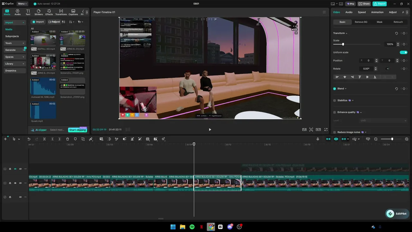Switch to the Adjust properties tab
Image resolution: width=412 pixels, height=232 pixels.
pos(393,12)
